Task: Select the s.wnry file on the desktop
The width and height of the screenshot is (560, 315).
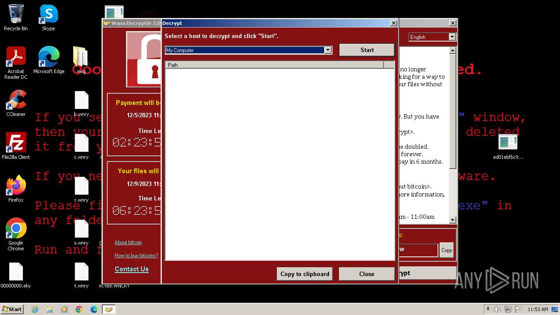Action: click(x=81, y=232)
